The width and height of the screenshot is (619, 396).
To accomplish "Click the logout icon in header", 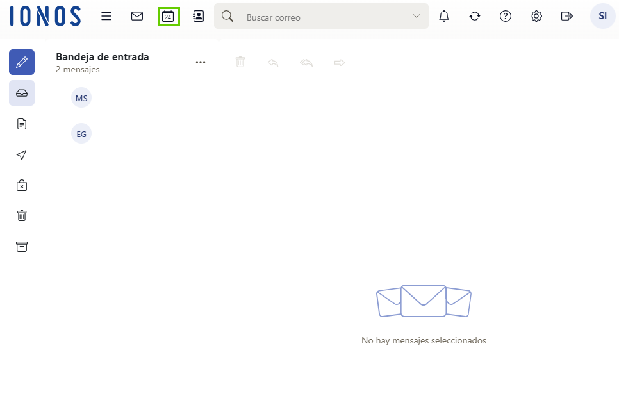I will (566, 17).
